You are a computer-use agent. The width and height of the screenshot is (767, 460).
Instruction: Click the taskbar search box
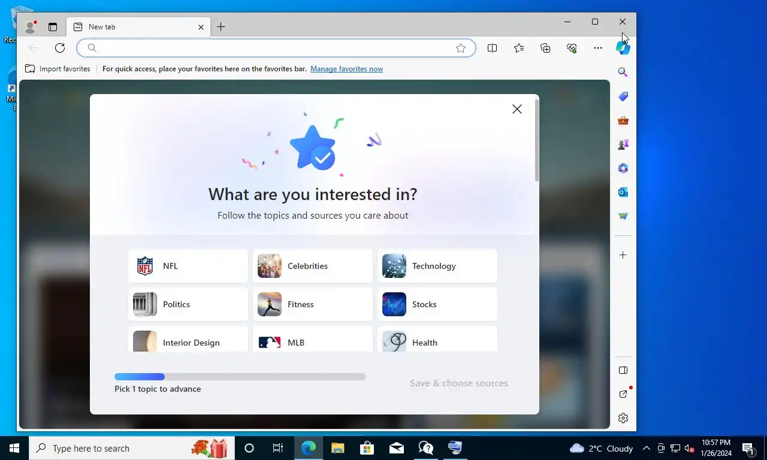pos(132,448)
